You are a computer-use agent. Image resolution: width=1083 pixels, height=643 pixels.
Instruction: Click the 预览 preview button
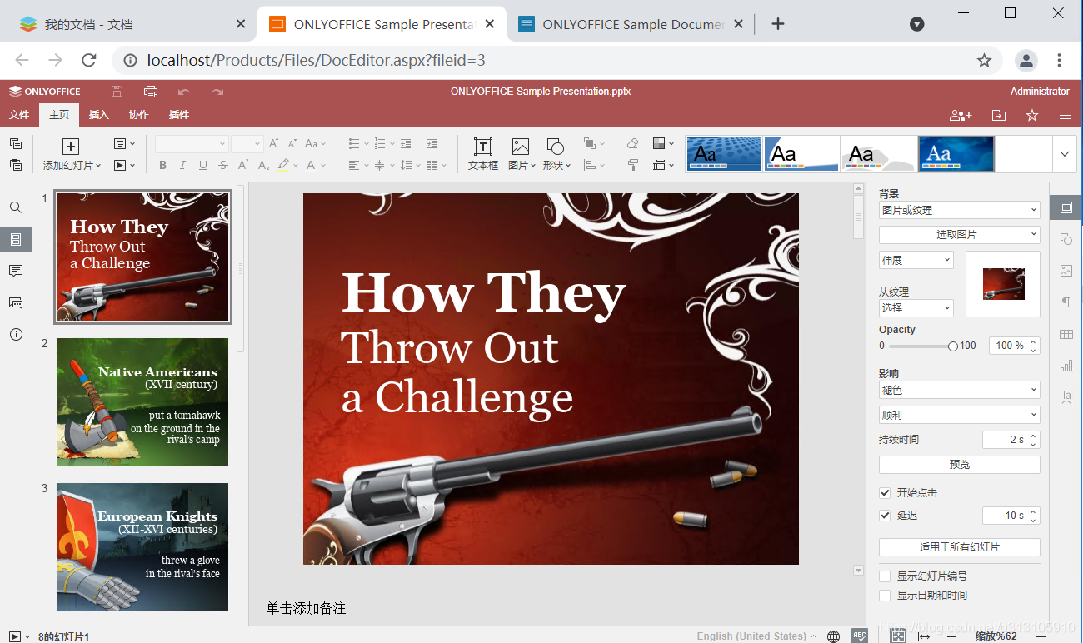tap(960, 465)
